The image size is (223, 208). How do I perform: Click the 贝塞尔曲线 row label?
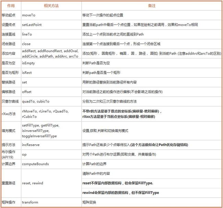pos(10,101)
